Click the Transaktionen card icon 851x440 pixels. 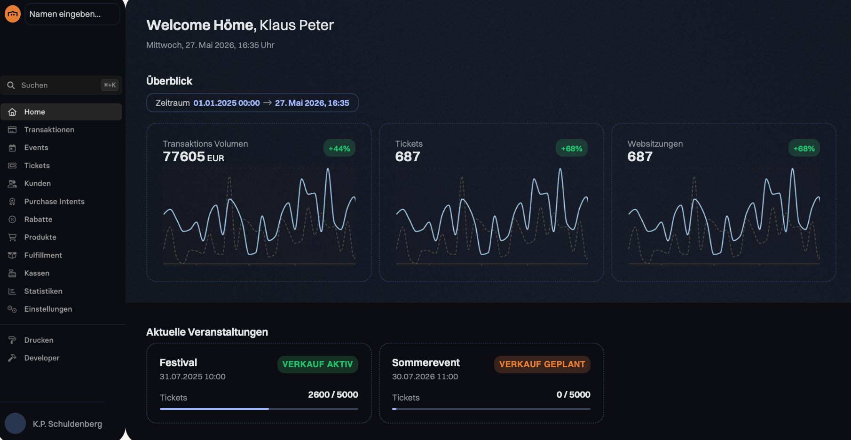[12, 130]
